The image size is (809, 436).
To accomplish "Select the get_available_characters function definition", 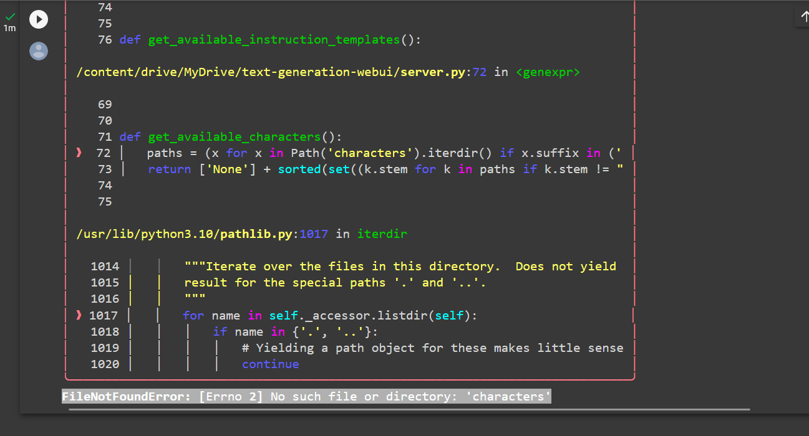I will (235, 136).
